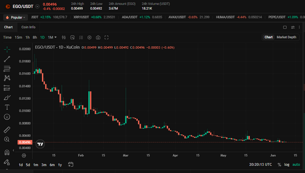Screen dimensions: 305x173
Task: Open the emoji icons tool
Action: (x=7, y=117)
